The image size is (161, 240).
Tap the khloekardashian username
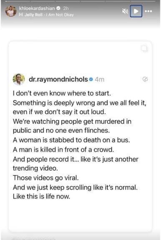click(x=37, y=8)
